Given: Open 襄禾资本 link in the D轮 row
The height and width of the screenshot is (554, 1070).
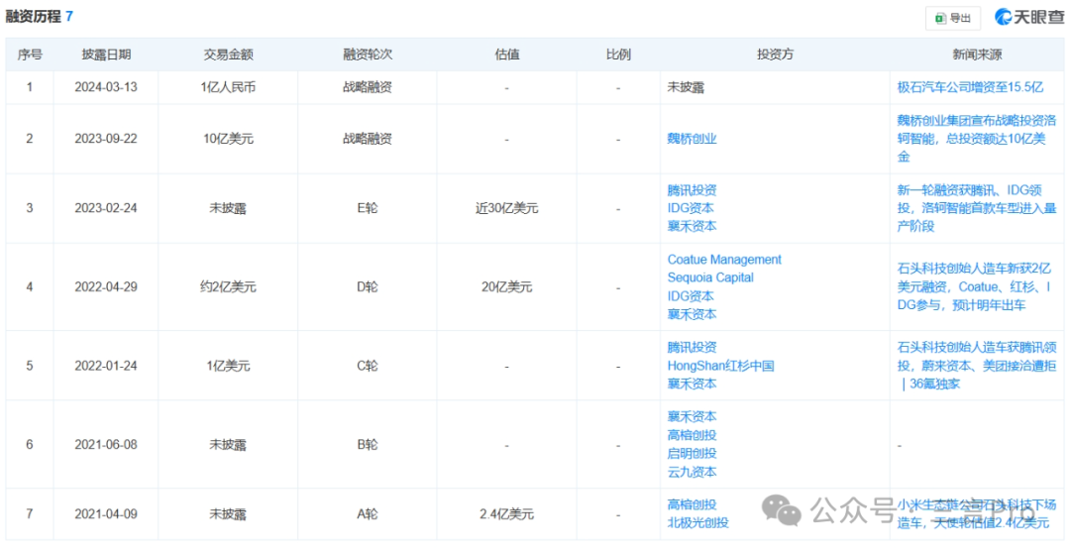Looking at the screenshot, I should [x=692, y=314].
